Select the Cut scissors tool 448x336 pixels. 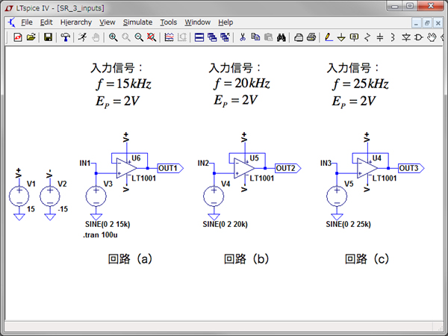[242, 37]
